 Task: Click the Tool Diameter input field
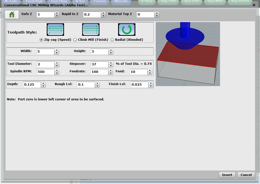coord(45,64)
